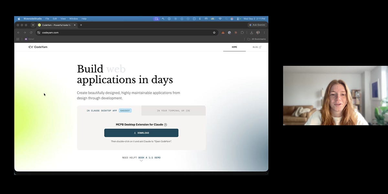The image size is (388, 194).
Task: Open Spotlight search in menu bar
Action: pos(226,19)
